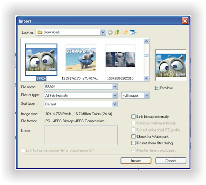Select the Bernard beach image thumbnail
This screenshot has height=185, width=206.
click(x=81, y=60)
